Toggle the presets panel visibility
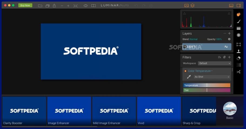 coord(231,6)
